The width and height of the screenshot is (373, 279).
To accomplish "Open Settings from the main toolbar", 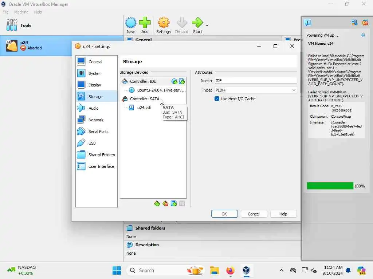I will click(x=164, y=25).
